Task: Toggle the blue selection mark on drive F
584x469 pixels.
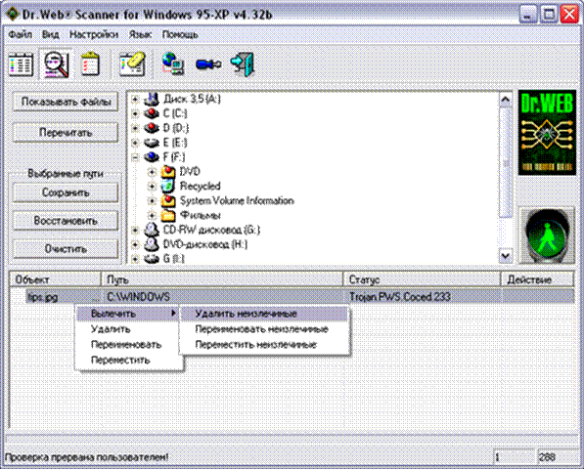Action: click(x=152, y=157)
